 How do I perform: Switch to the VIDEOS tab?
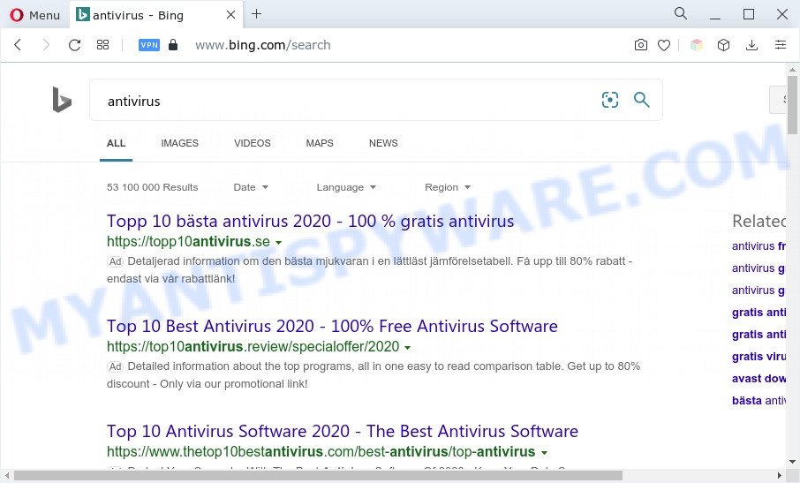[252, 143]
